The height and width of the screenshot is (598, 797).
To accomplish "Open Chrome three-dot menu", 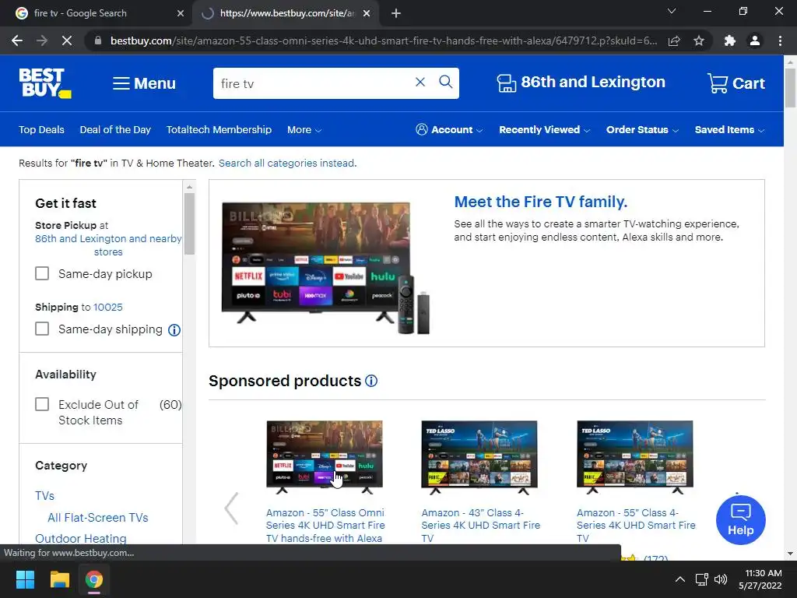I will tap(780, 40).
